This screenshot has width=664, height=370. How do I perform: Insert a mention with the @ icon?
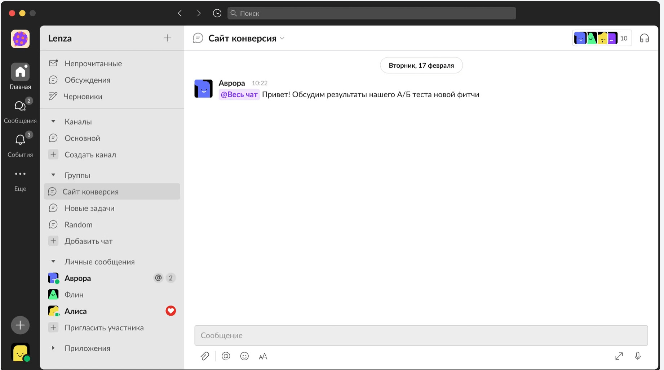click(226, 356)
